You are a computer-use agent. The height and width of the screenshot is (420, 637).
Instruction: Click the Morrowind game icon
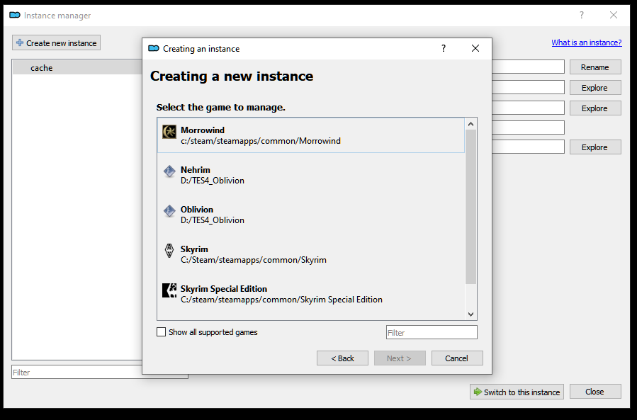169,132
